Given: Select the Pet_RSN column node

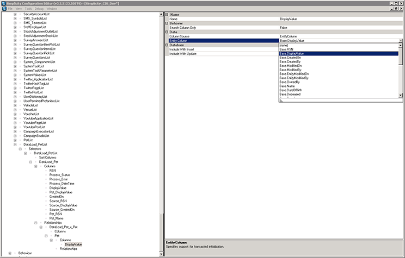Looking at the screenshot, I should [56, 214].
